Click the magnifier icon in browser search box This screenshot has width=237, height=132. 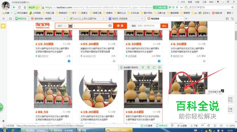233,7
